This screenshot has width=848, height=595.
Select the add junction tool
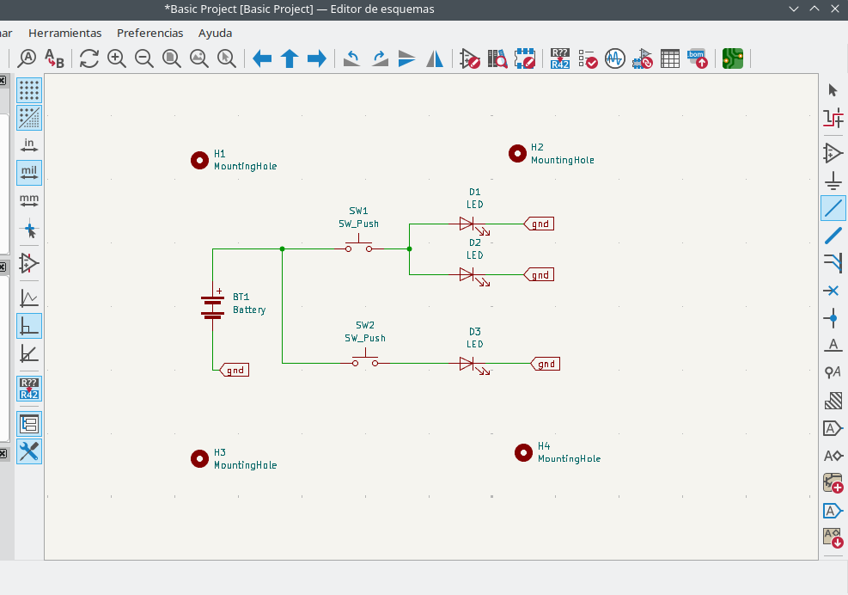(832, 319)
